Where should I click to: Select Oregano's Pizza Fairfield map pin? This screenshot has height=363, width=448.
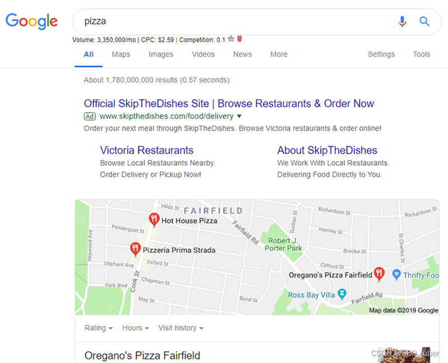pyautogui.click(x=379, y=274)
